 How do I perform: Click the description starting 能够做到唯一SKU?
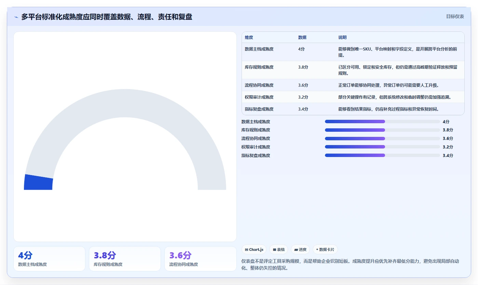397,52
